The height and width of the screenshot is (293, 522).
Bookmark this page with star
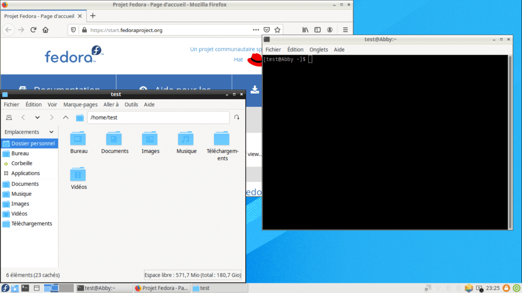point(277,30)
